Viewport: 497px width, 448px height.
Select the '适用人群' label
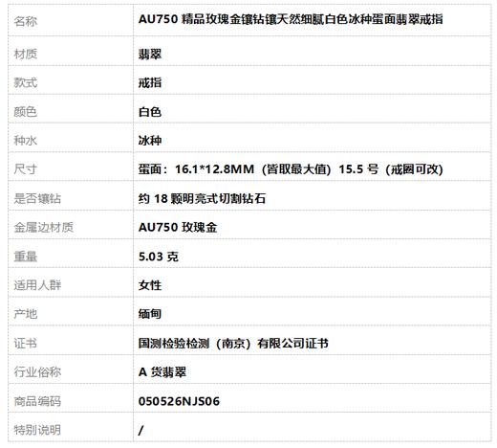point(37,285)
